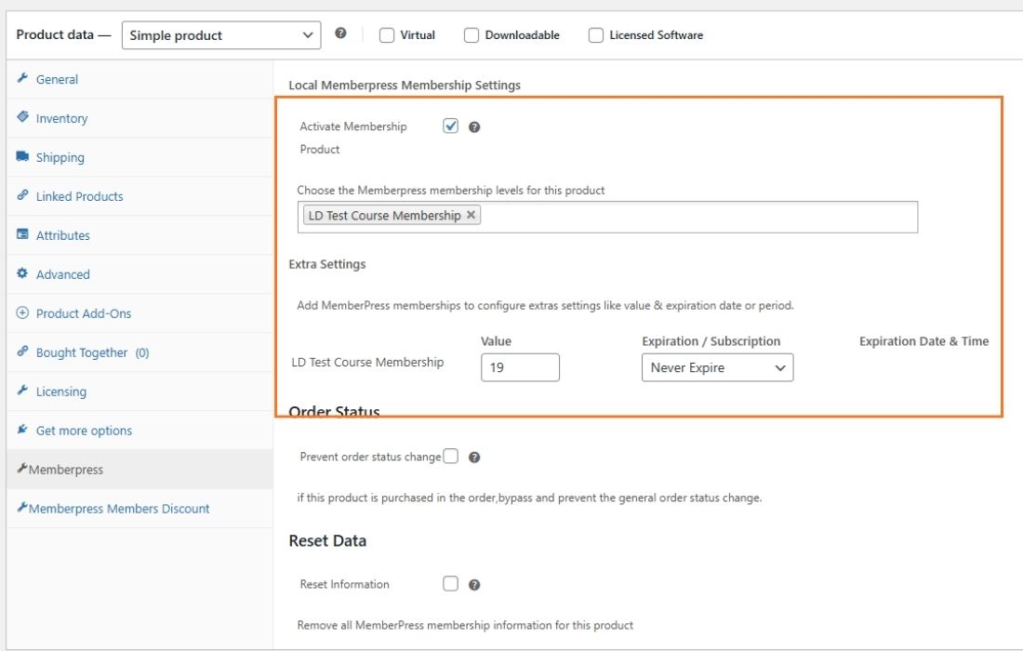Click help icon next to Activate Membership checkbox
Screen dimensions: 1023x651
point(474,127)
